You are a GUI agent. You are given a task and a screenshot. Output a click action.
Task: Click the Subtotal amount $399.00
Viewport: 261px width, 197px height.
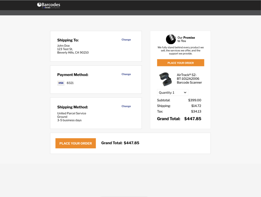(194, 100)
